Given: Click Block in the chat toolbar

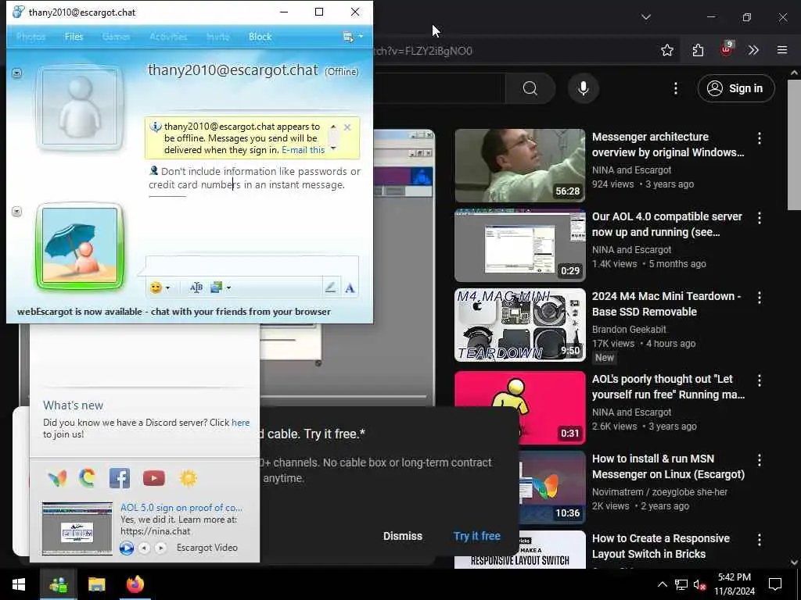Looking at the screenshot, I should click(260, 37).
